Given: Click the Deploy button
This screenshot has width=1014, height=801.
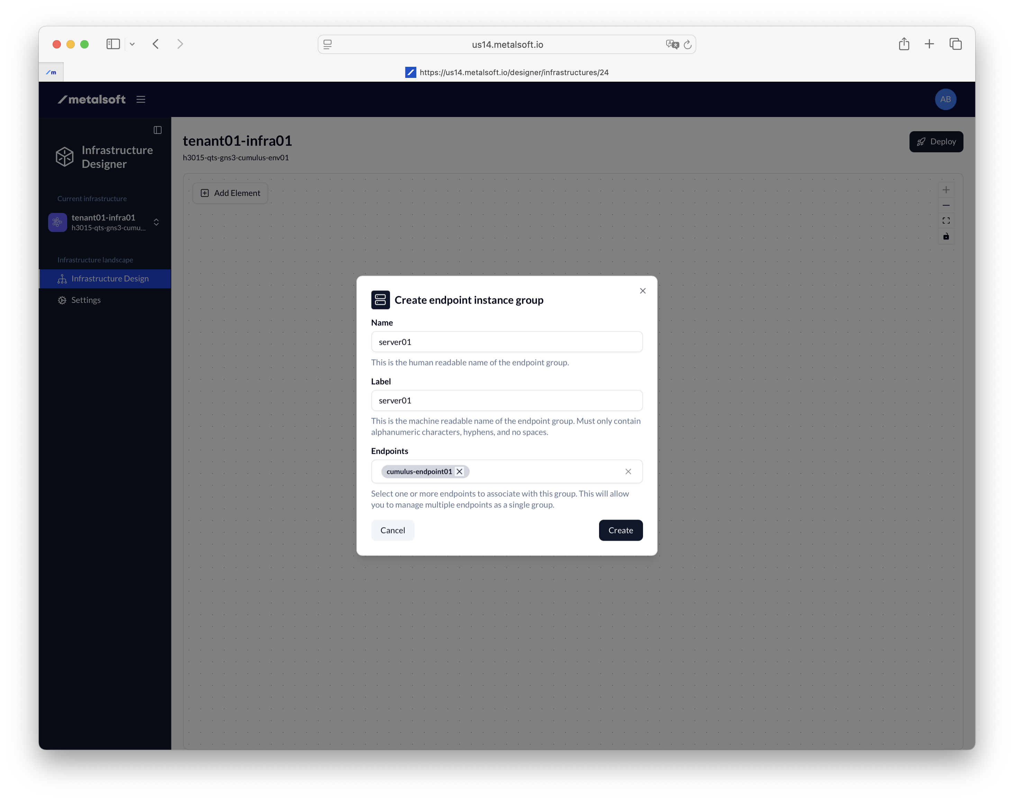Looking at the screenshot, I should 936,141.
